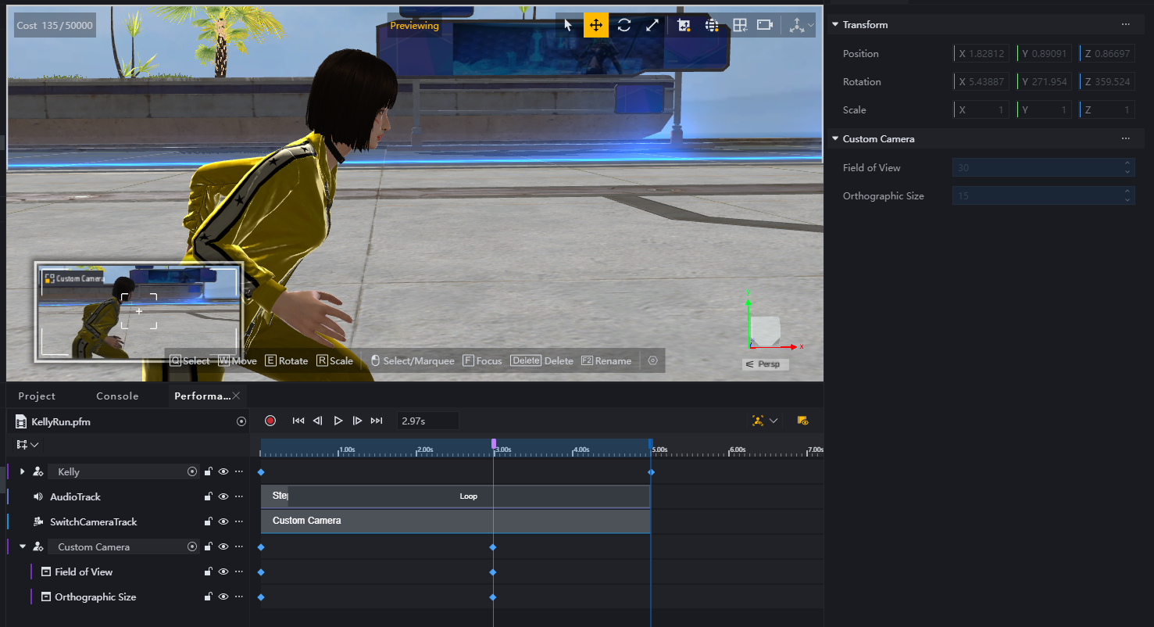Select the arrow Select tool in viewport toolbar
Screen dimensions: 1154x627
click(568, 25)
